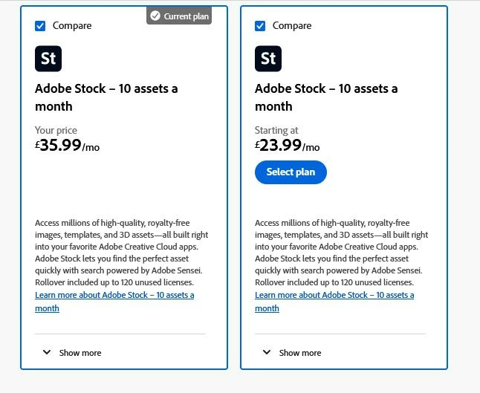Viewport: 480px width, 393px height.
Task: Open Learn more link in £23.99 plan card
Action: pos(334,295)
